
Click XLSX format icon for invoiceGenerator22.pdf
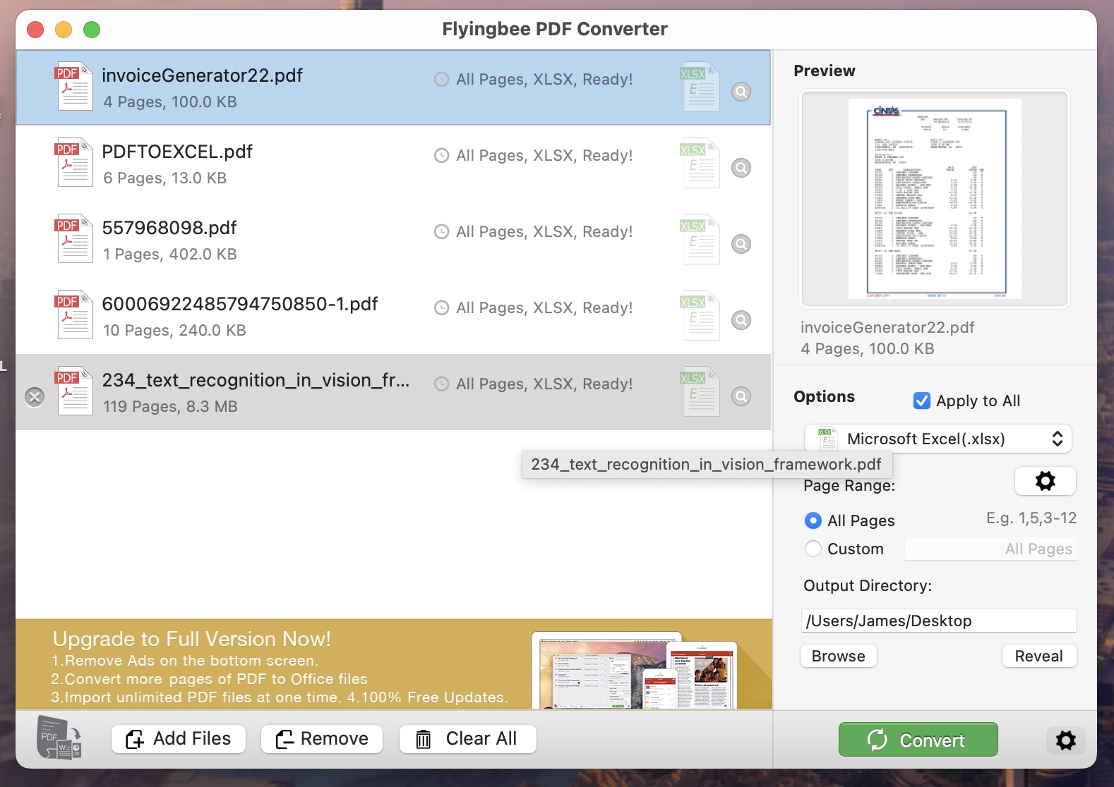700,87
